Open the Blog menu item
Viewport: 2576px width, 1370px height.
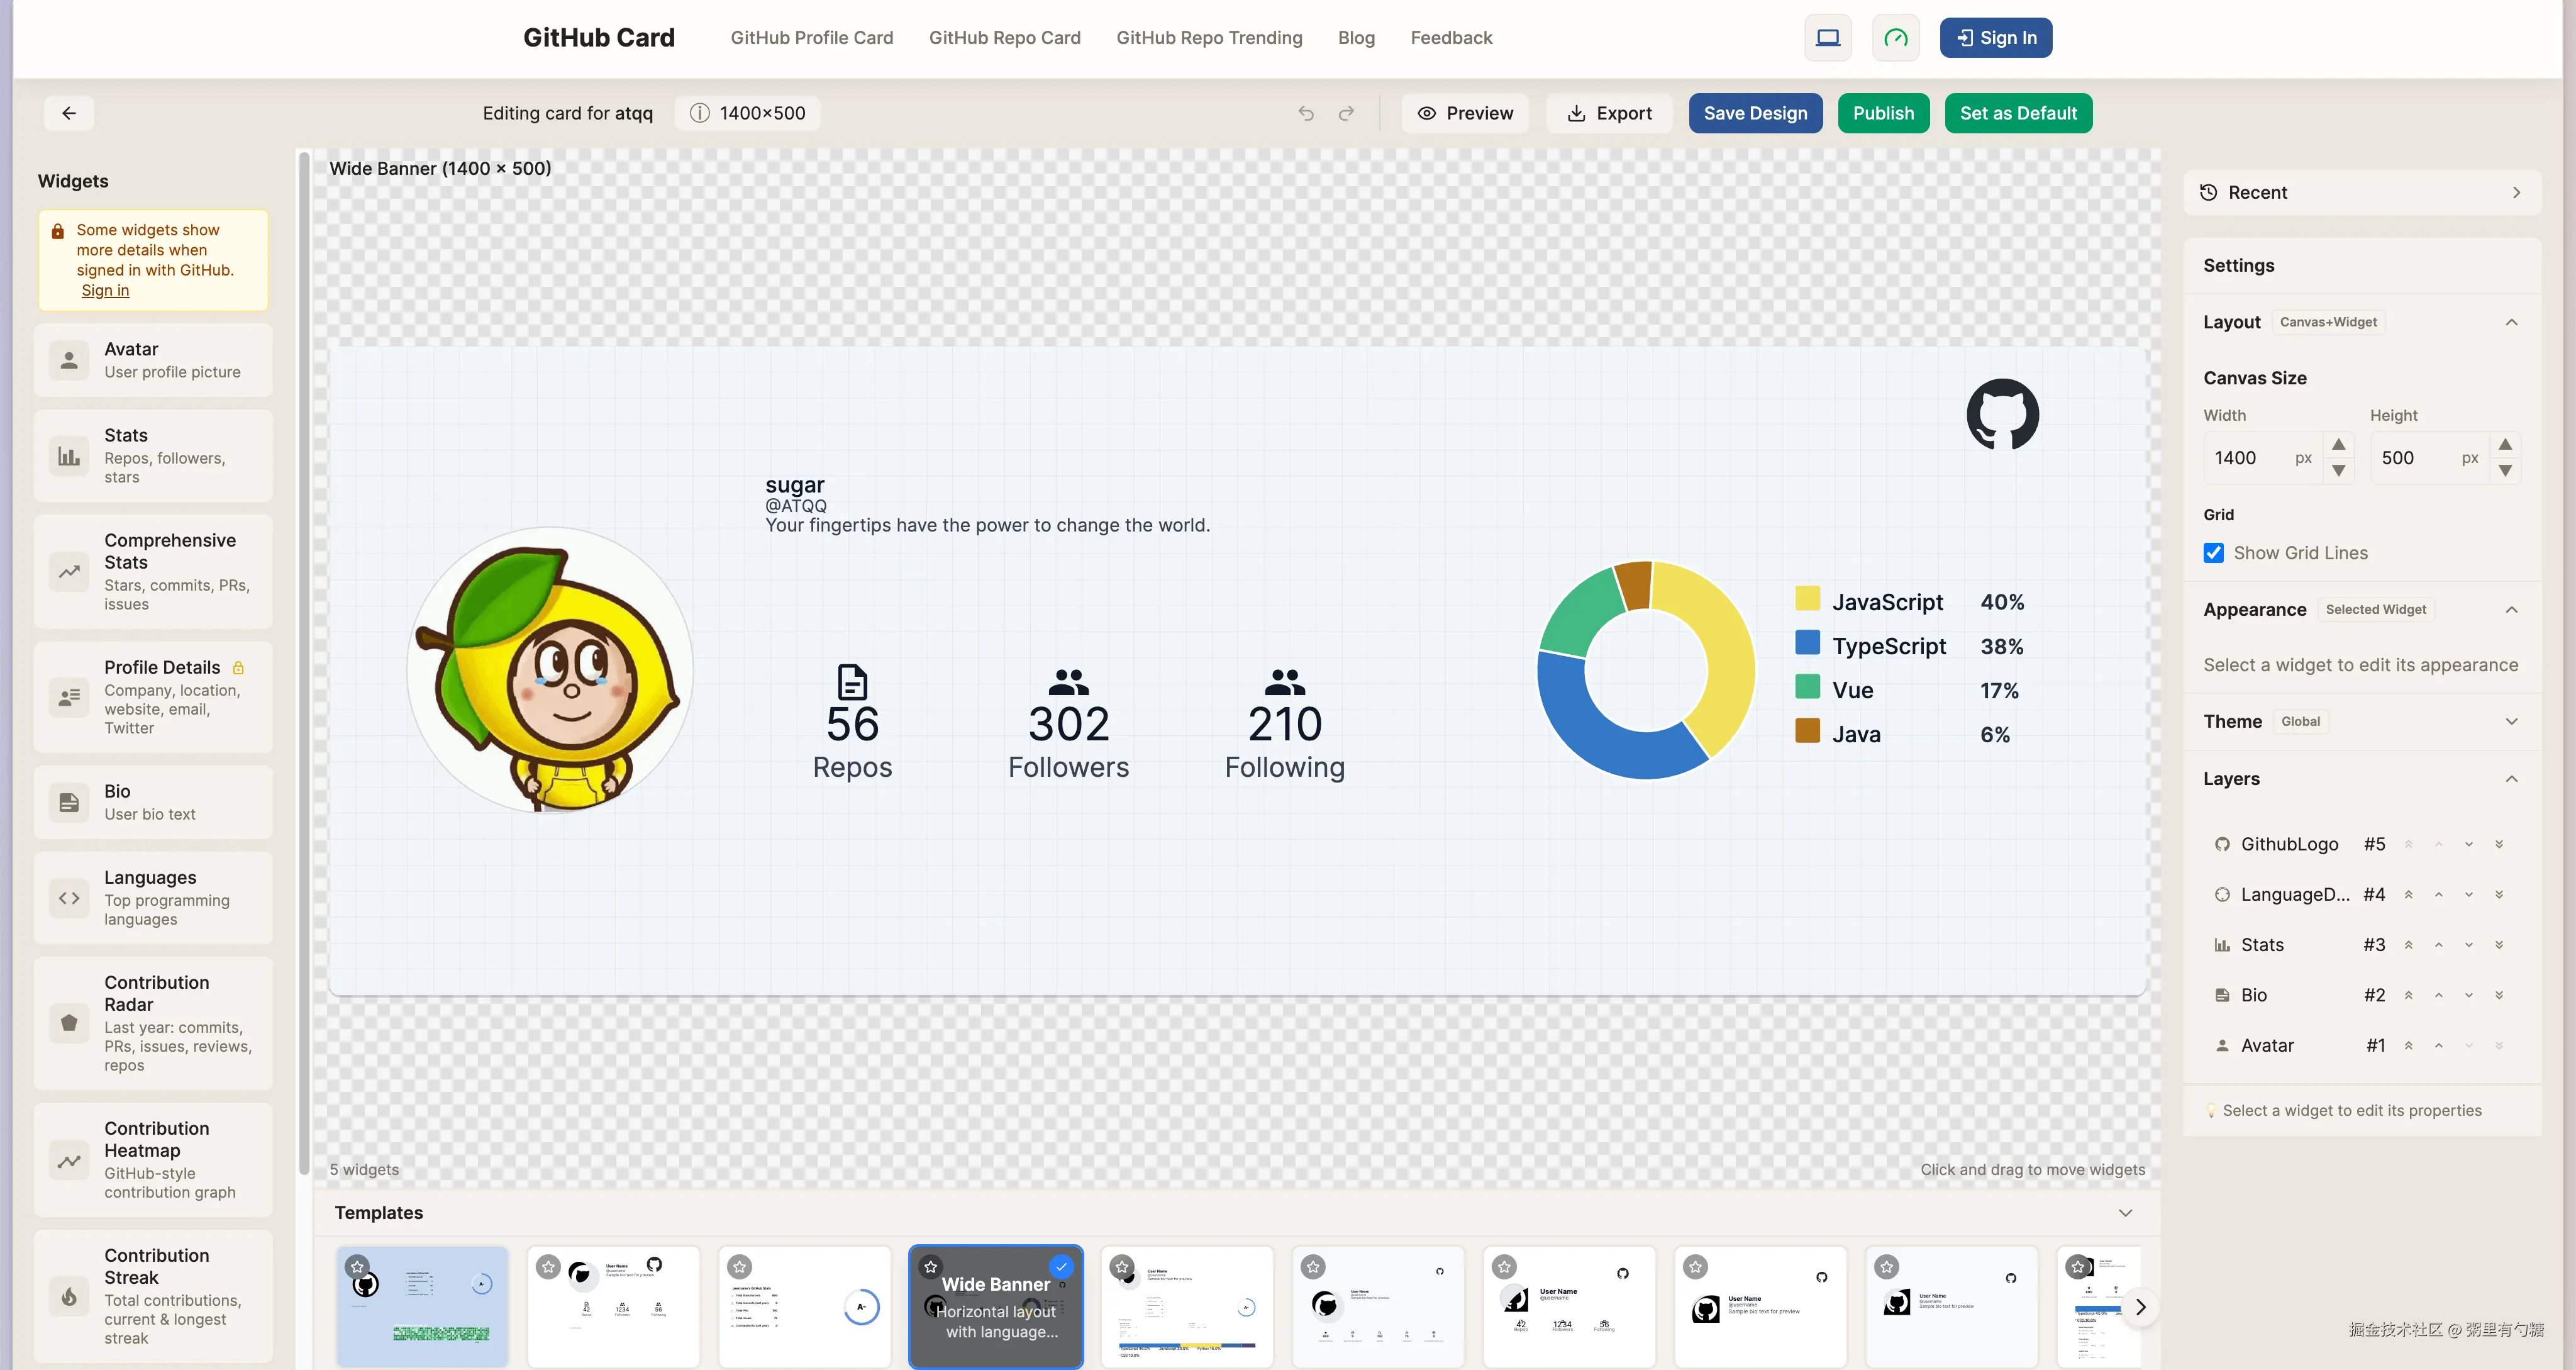[1356, 38]
